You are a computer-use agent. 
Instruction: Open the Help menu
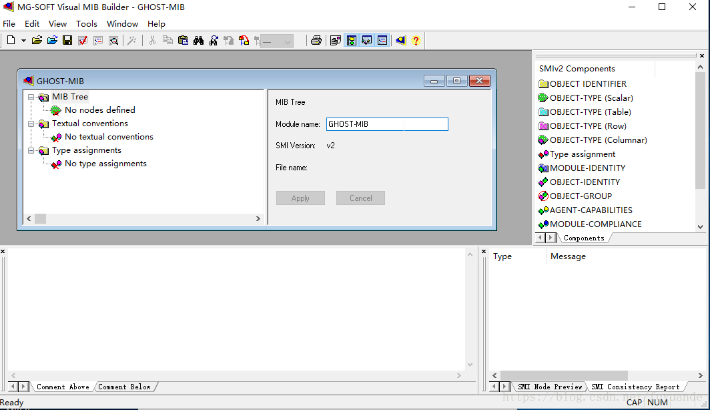pyautogui.click(x=156, y=23)
